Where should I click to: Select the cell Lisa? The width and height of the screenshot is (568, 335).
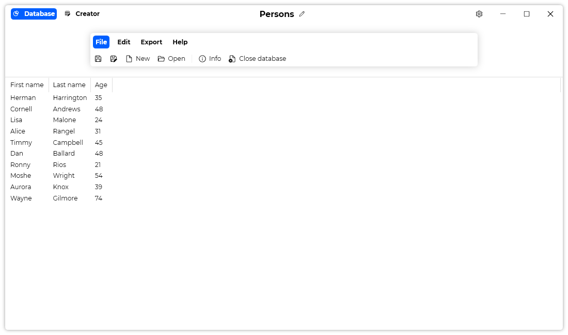pyautogui.click(x=17, y=120)
